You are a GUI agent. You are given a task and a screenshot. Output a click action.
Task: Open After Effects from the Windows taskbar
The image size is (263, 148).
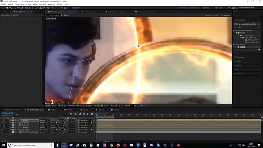tap(64, 145)
